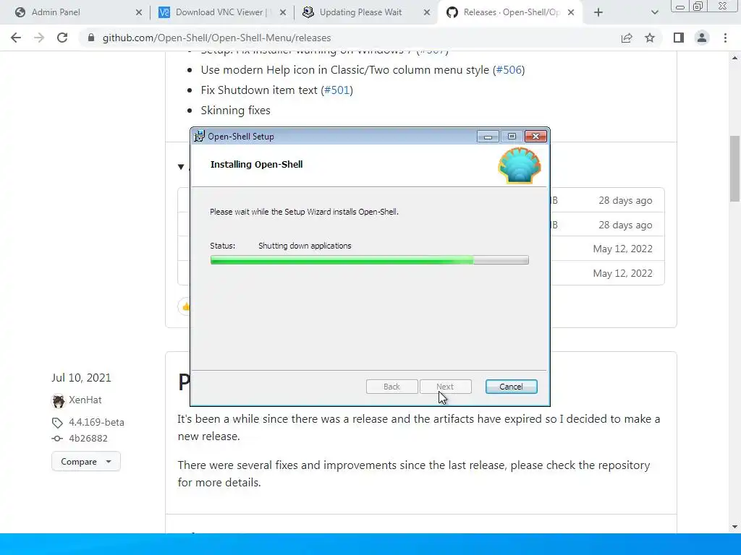
Task: Reload the GitHub releases page
Action: [62, 38]
